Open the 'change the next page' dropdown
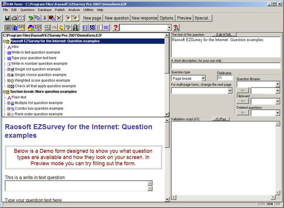The width and height of the screenshot is (284, 208). pyautogui.click(x=230, y=90)
